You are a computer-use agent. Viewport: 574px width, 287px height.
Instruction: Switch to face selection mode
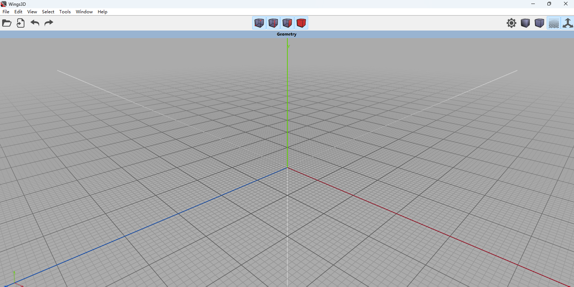[x=287, y=23]
